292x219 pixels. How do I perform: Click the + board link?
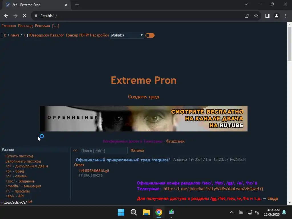click(25, 35)
